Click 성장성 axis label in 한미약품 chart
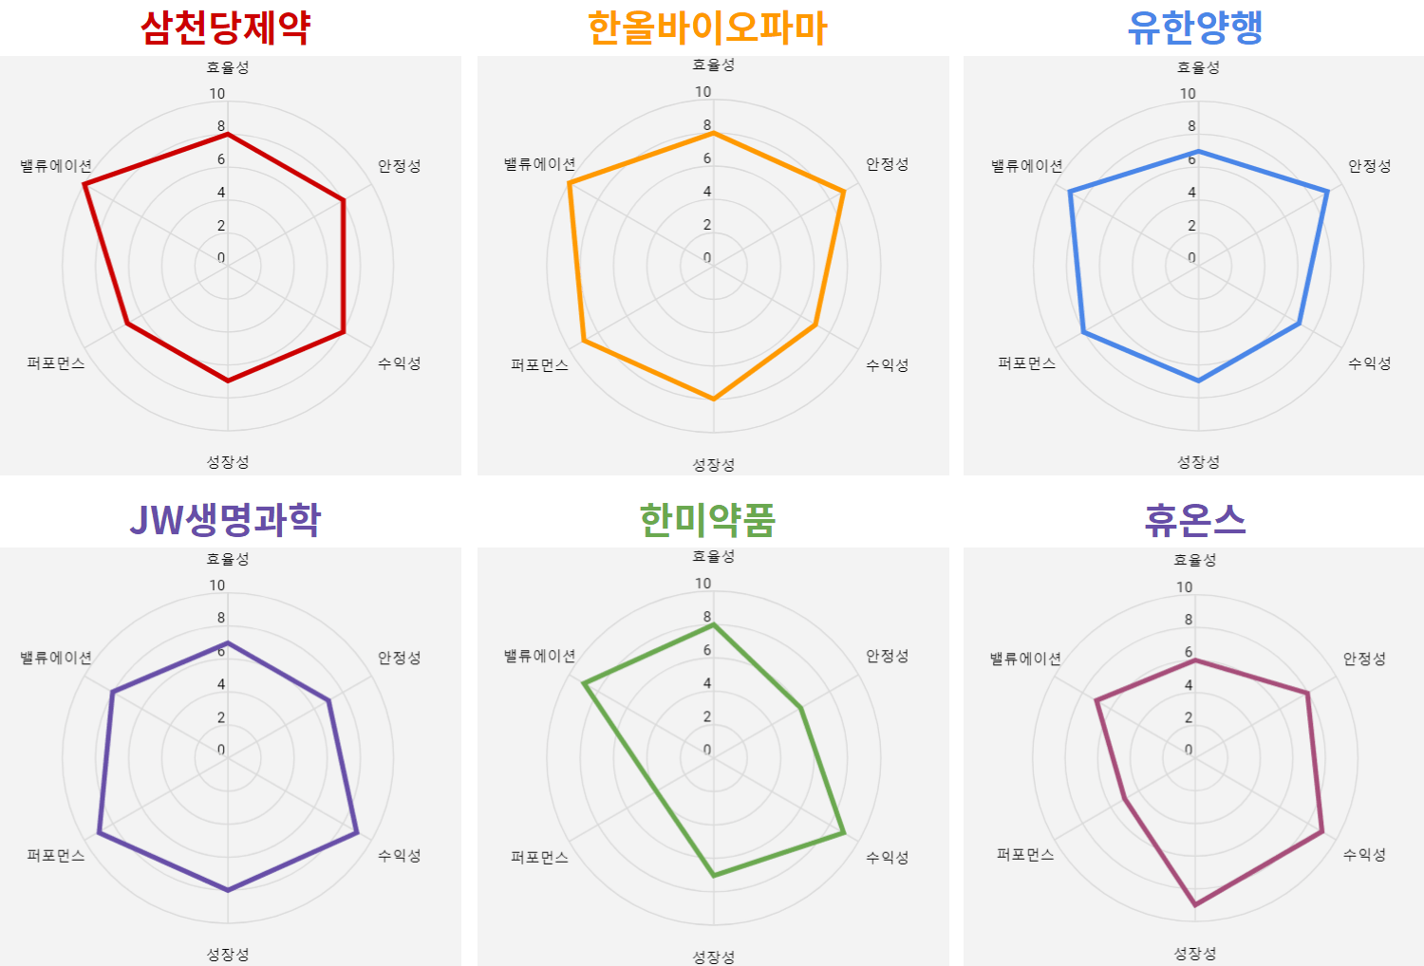The width and height of the screenshot is (1424, 966). (x=713, y=957)
